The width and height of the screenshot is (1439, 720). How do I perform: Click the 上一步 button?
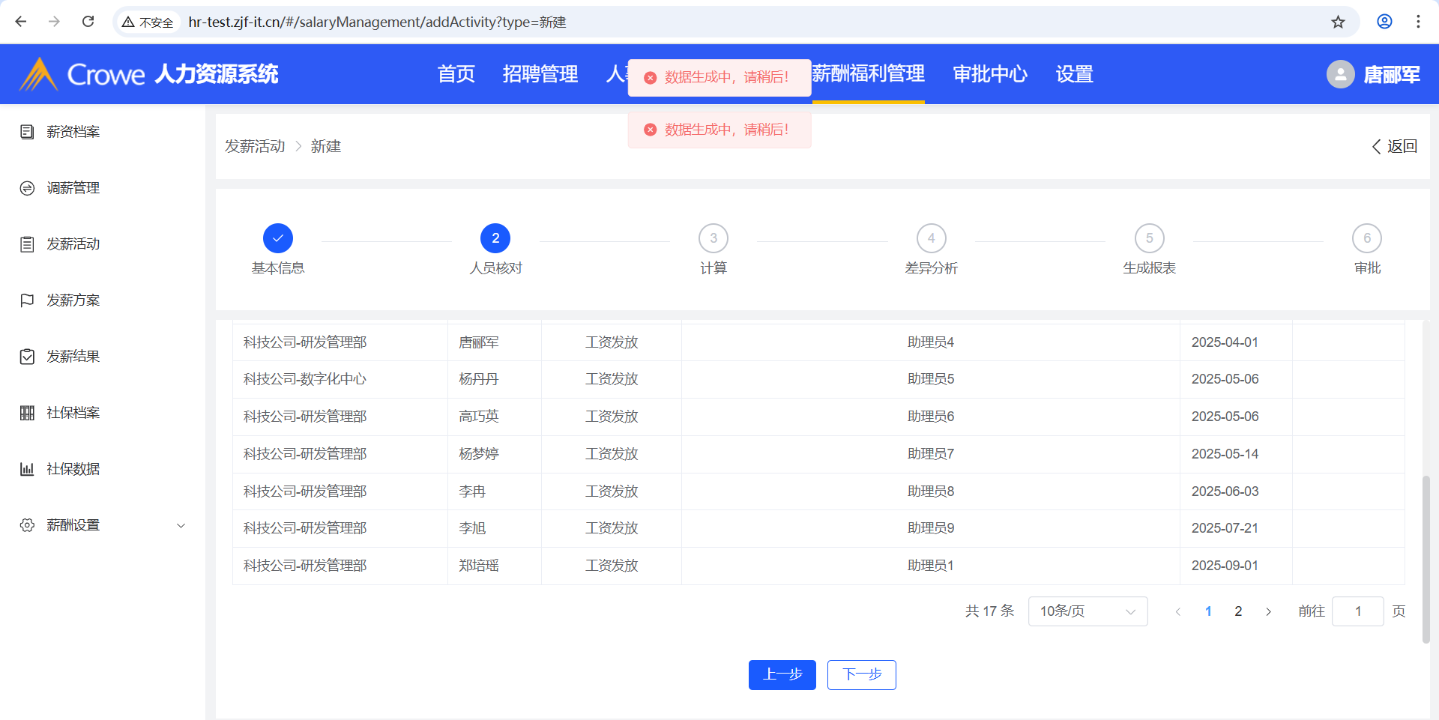[782, 674]
